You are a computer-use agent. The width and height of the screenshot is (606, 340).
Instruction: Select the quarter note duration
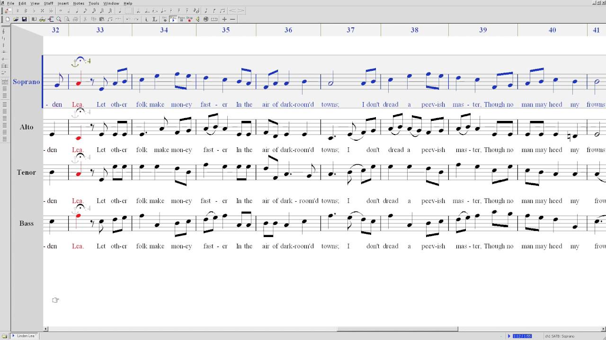77,10
